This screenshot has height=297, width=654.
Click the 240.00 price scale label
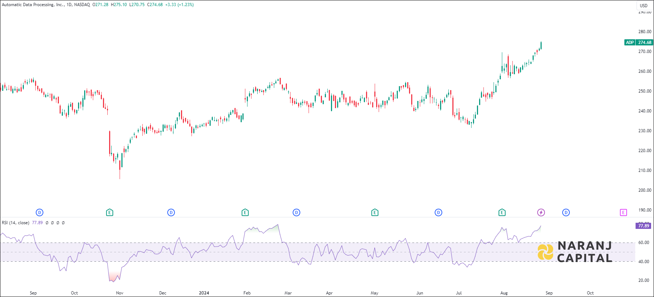coord(645,111)
